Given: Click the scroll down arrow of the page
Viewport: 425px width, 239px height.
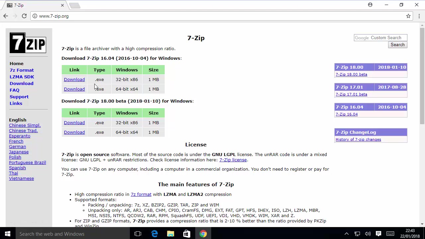Looking at the screenshot, I should tap(422, 224).
